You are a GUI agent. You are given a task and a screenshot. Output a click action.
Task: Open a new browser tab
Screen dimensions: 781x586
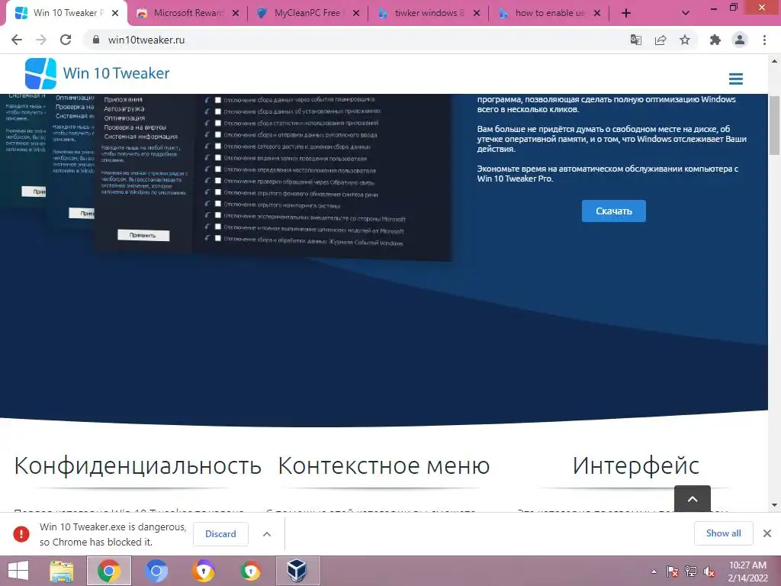click(x=626, y=13)
